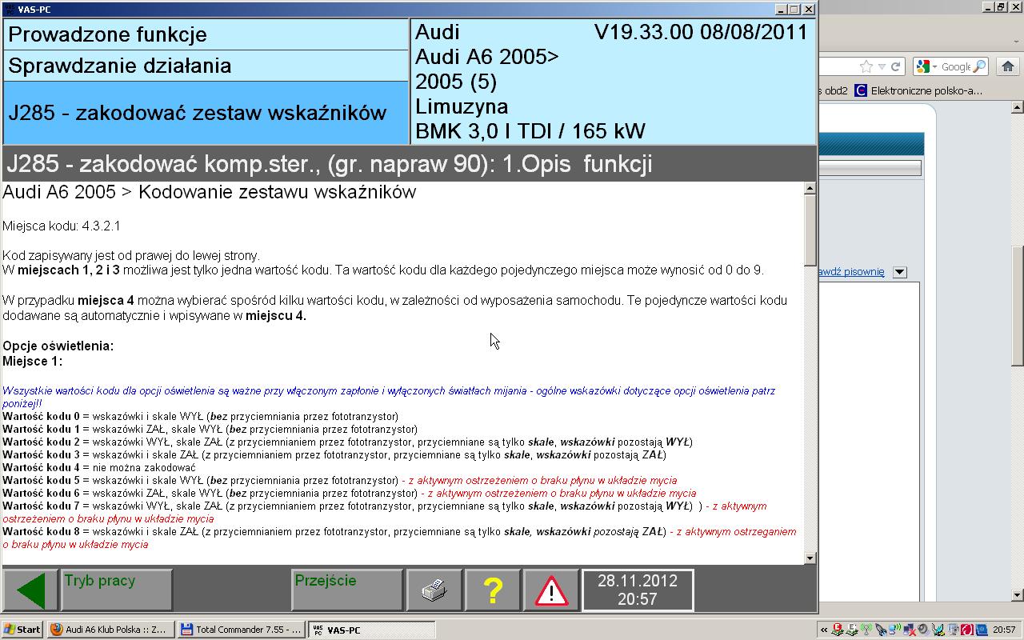Image resolution: width=1024 pixels, height=640 pixels.
Task: Click the browser Home icon
Action: click(1007, 66)
